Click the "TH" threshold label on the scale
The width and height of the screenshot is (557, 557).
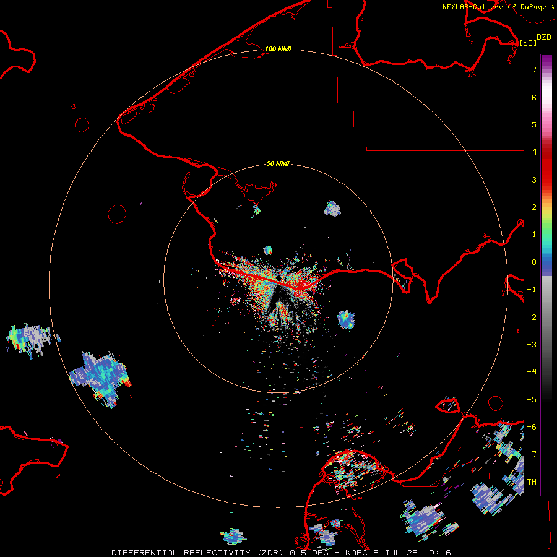532,482
